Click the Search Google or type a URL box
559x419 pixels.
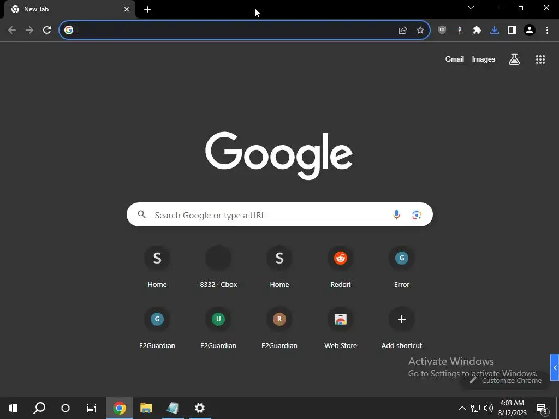(x=279, y=214)
